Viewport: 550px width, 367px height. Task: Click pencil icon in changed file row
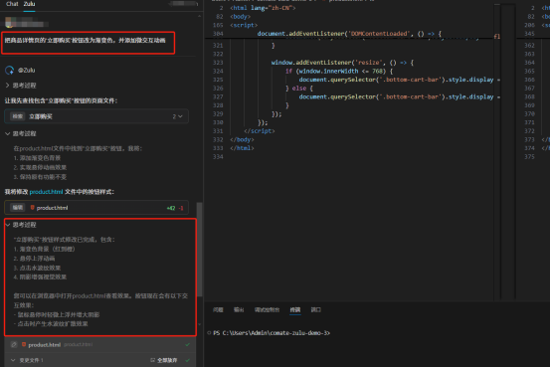(x=14, y=345)
